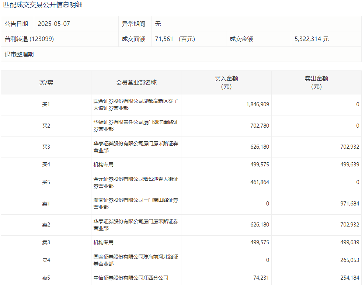
Task: Select 国金证券 珠海前河北路 branch name
Action: tap(136, 260)
